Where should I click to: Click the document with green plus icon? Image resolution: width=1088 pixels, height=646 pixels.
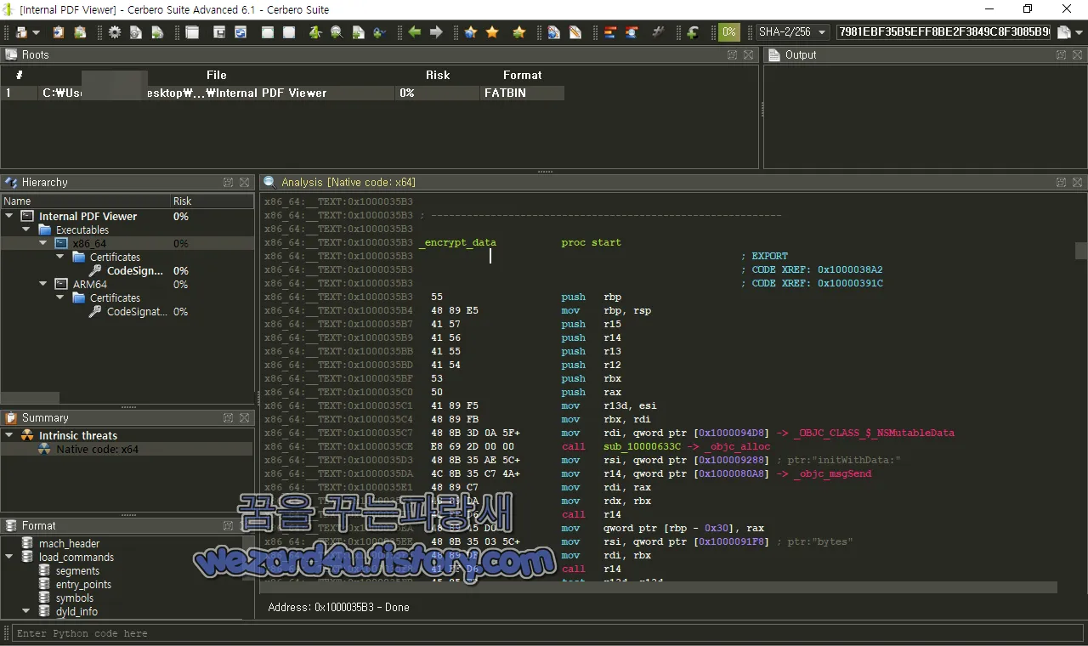[x=157, y=32]
